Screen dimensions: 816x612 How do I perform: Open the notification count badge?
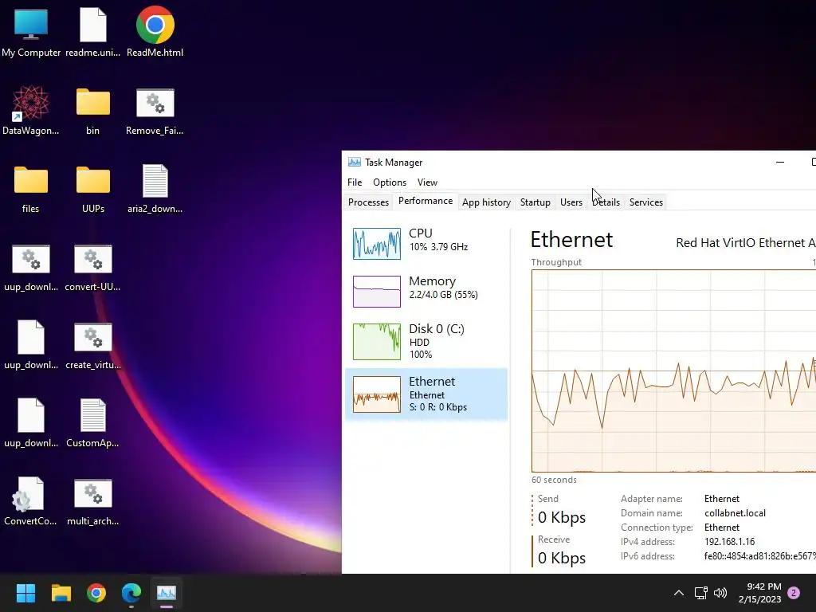click(x=794, y=593)
